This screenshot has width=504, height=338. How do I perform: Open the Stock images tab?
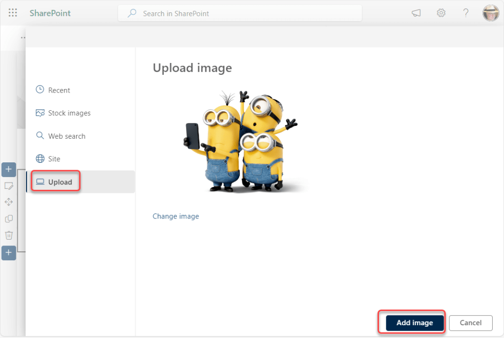pos(69,113)
